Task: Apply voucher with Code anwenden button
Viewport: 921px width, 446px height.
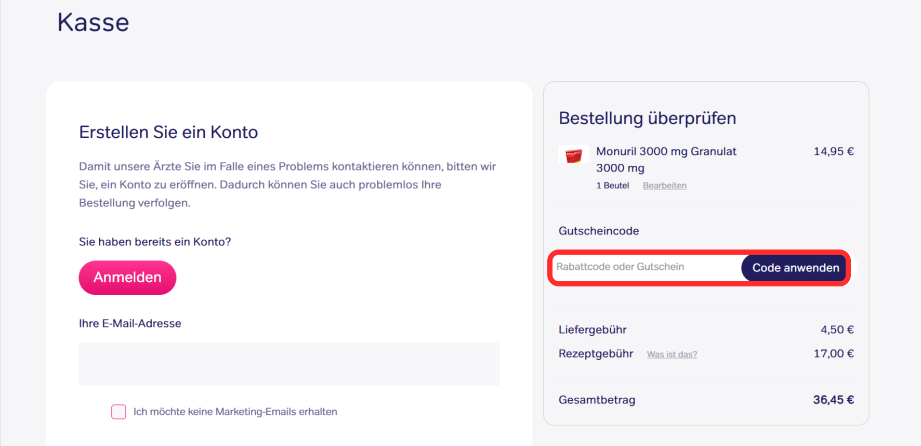Action: click(x=795, y=268)
